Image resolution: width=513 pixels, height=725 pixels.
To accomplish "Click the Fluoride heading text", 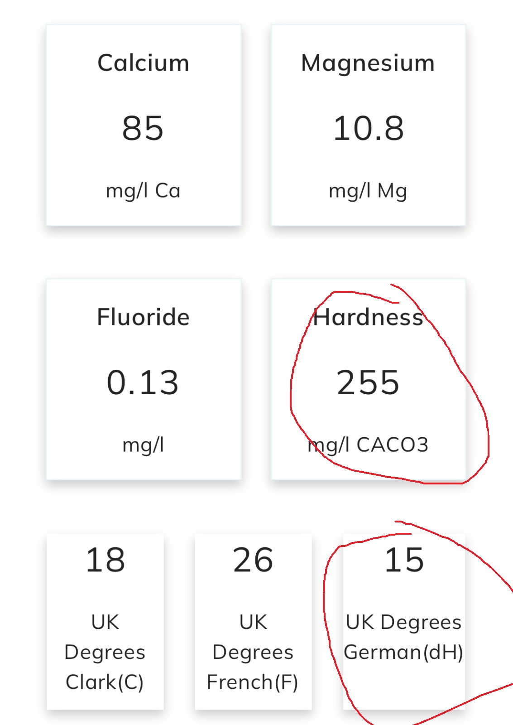I will [x=143, y=317].
